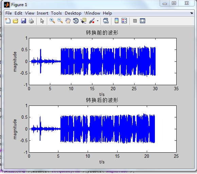Show Plot Tools and dock figure
Image resolution: width=197 pixels, height=174 pixels.
click(x=143, y=21)
